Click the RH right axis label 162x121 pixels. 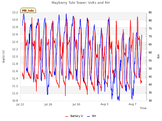point(158,56)
